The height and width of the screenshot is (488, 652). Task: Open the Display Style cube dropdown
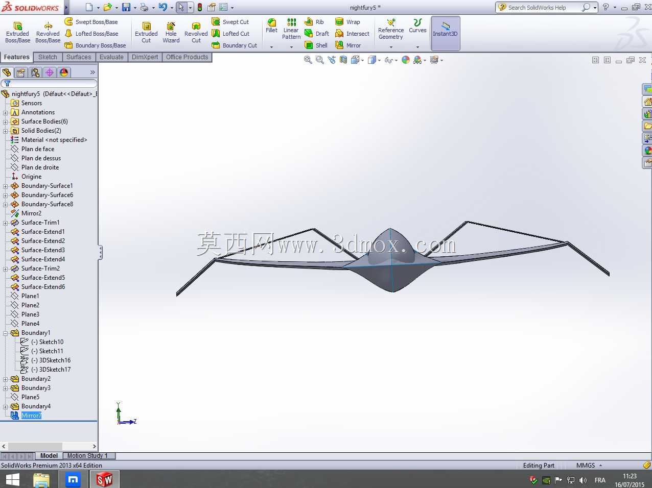[374, 60]
